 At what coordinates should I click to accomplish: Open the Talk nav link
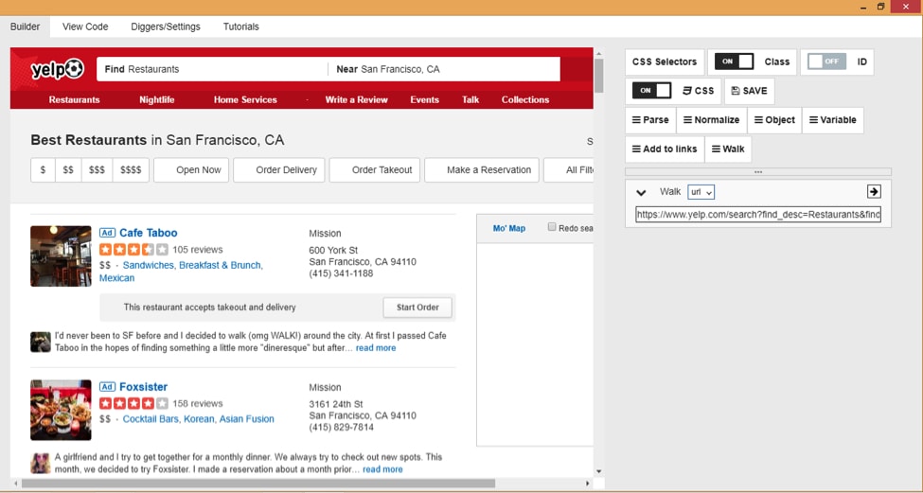pyautogui.click(x=470, y=100)
